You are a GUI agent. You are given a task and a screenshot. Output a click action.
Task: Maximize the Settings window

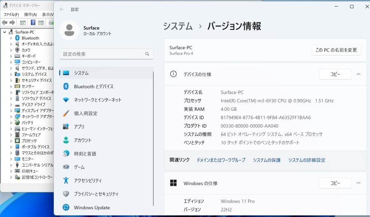click(x=351, y=7)
